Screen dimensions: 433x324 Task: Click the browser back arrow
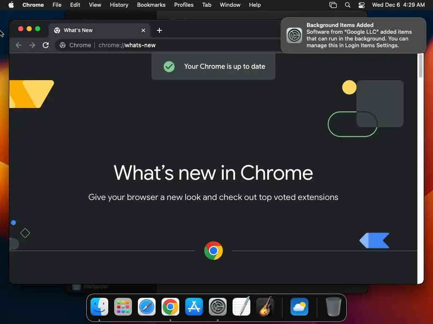[x=19, y=45]
